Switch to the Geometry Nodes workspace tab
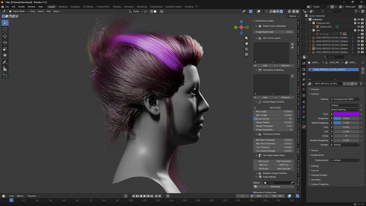Screen dimensions: 366x206 (173, 7)
